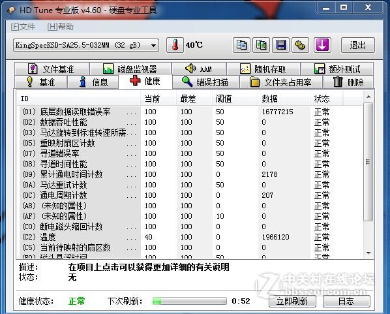Click the green 正常 health status text

coord(76,301)
